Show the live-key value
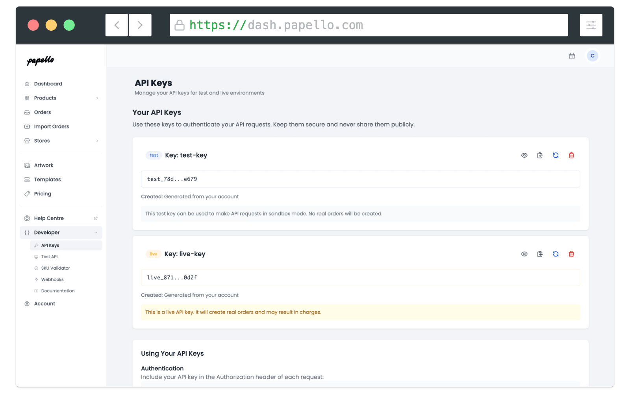The image size is (630, 393). pyautogui.click(x=524, y=254)
